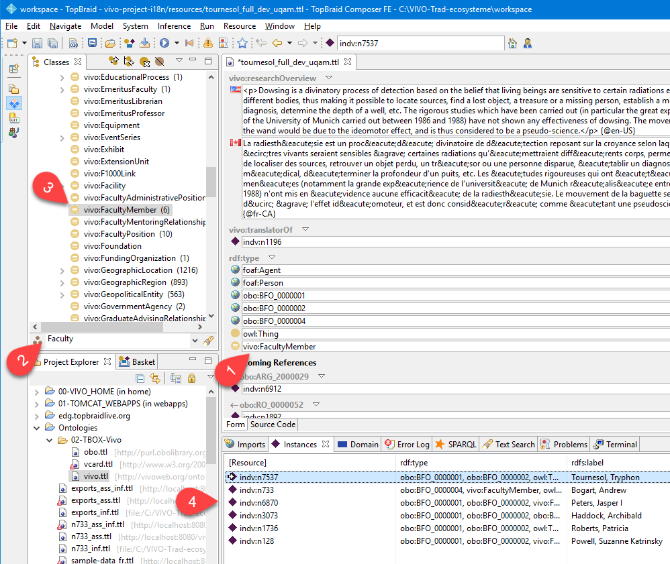Open the Faculty search box dropdown
670x564 pixels.
coord(195,340)
